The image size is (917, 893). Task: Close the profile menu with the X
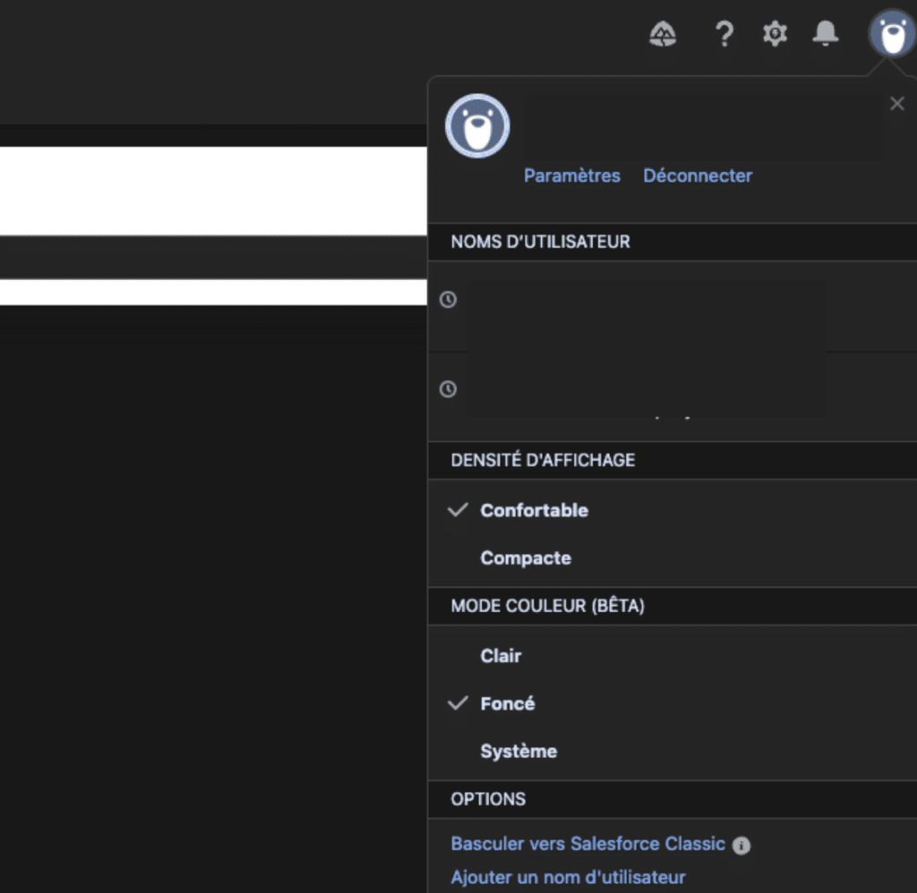(x=897, y=103)
